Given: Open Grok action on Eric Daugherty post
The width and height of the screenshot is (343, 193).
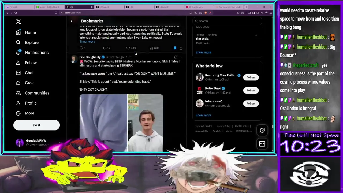Looking at the screenshot, I should [x=176, y=57].
